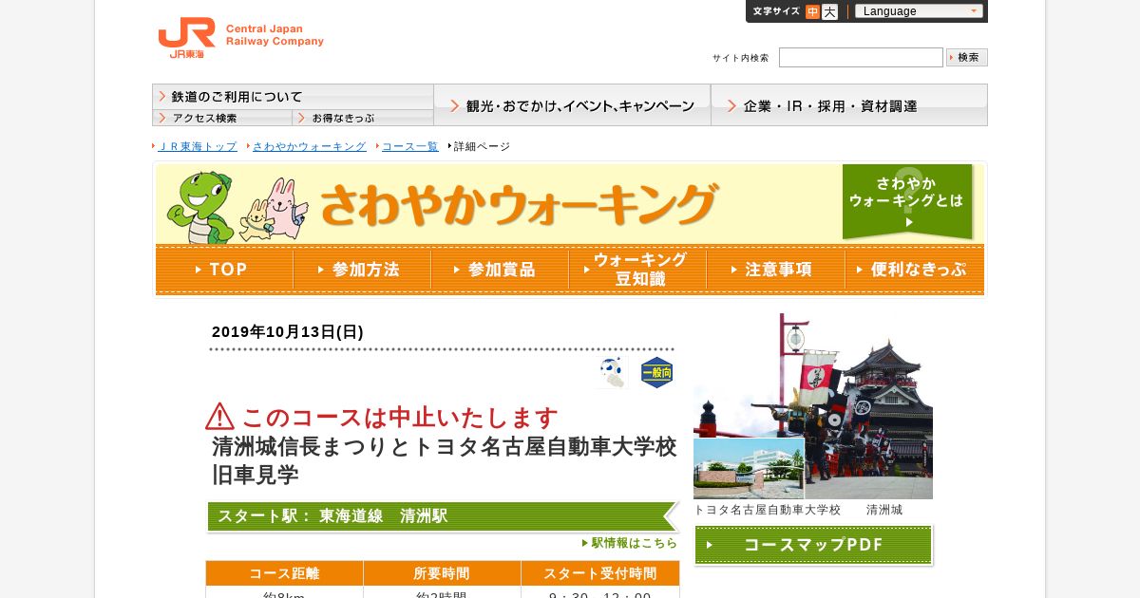Image resolution: width=1140 pixels, height=598 pixels.
Task: Open the コースマップPDF button
Action: [x=813, y=545]
